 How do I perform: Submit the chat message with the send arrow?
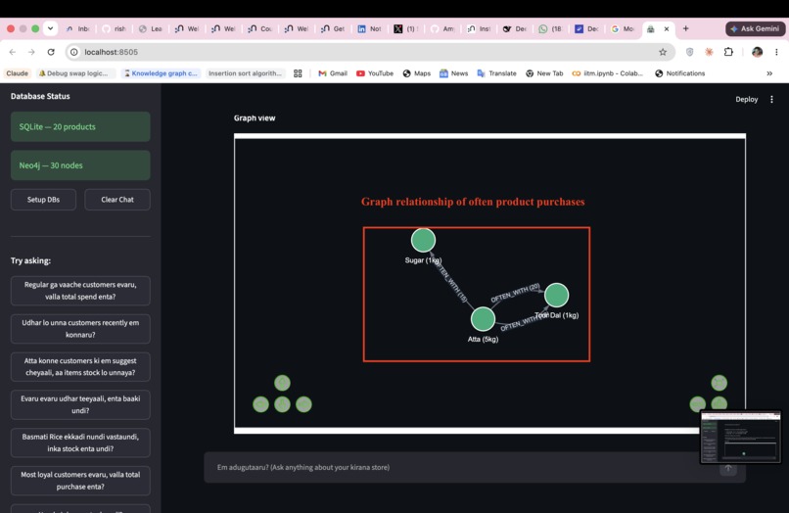pyautogui.click(x=728, y=469)
